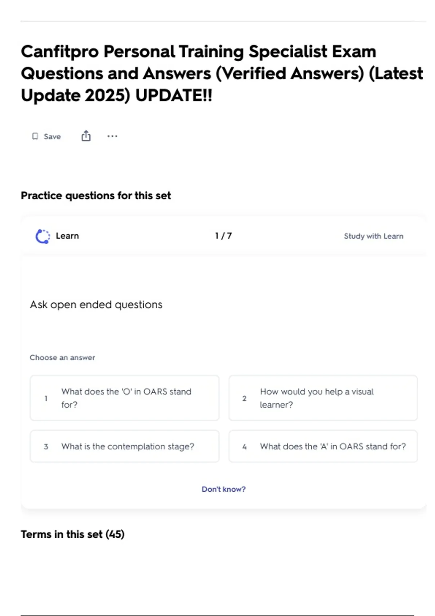
Task: Choose 'What is the contemplation stage?' answer
Action: coord(125,446)
